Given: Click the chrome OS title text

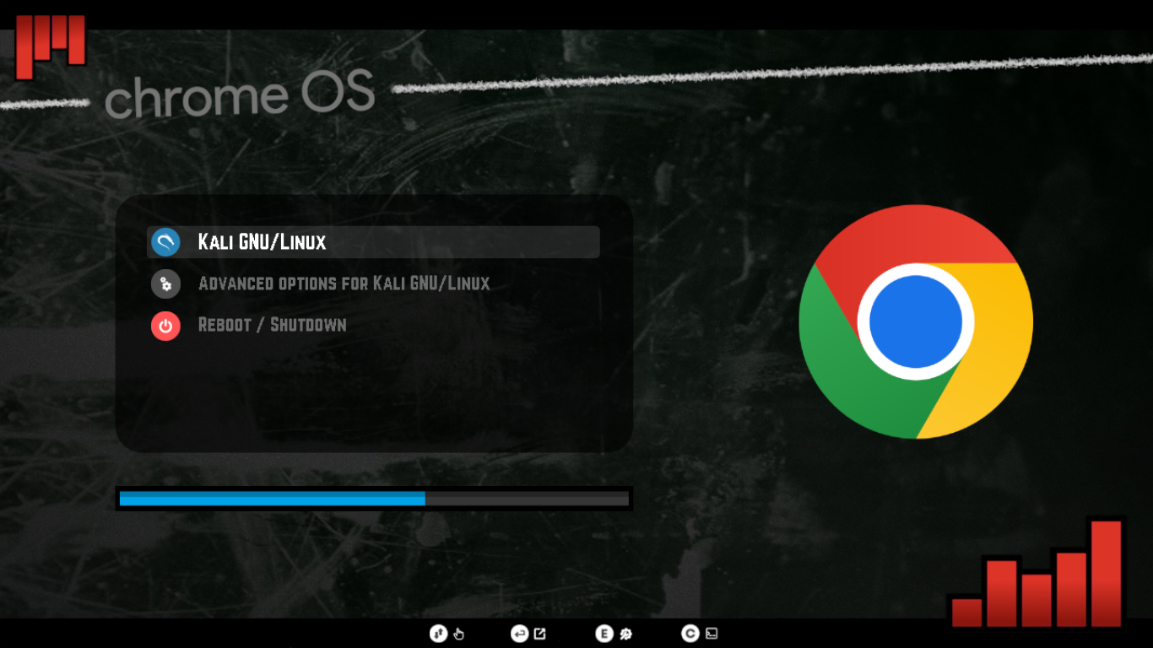Looking at the screenshot, I should (240, 94).
